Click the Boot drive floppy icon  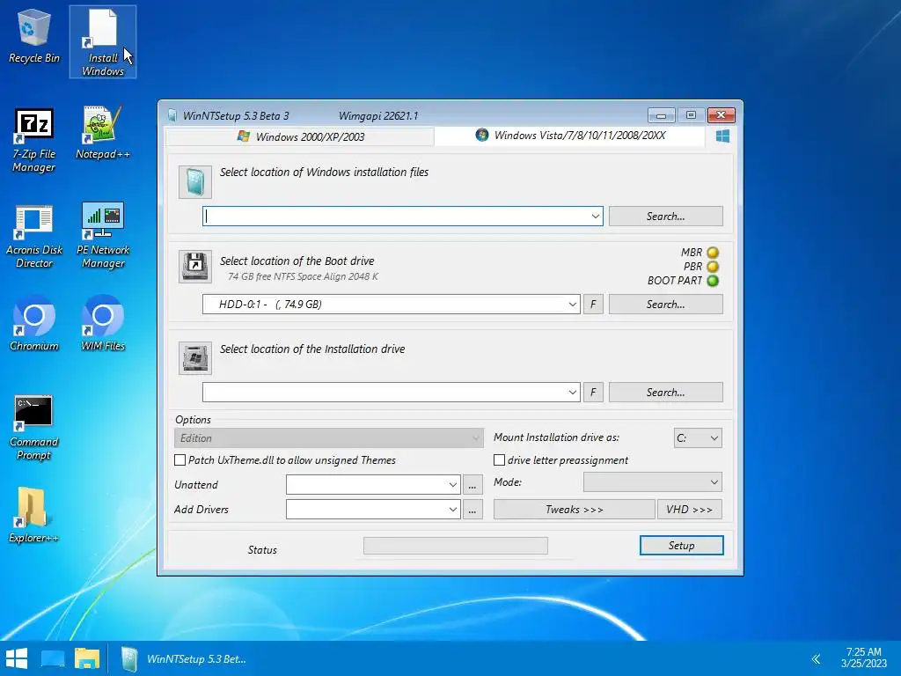point(195,266)
